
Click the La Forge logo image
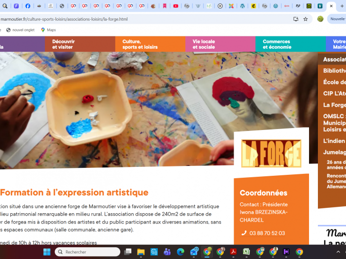tap(271, 154)
